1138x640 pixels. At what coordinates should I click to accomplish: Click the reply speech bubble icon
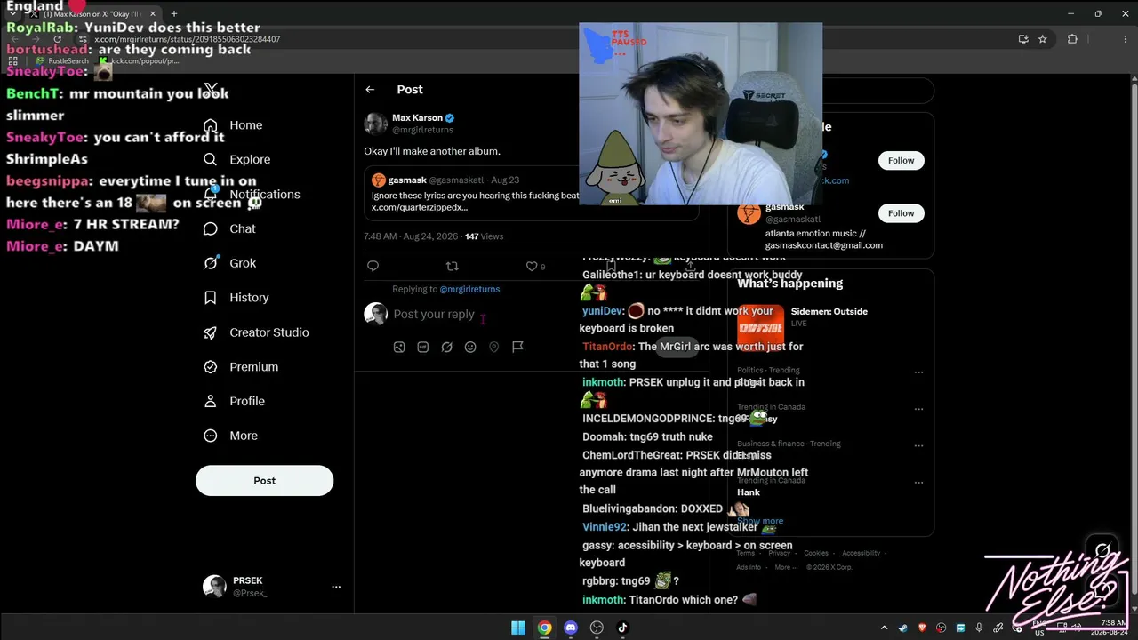click(373, 266)
